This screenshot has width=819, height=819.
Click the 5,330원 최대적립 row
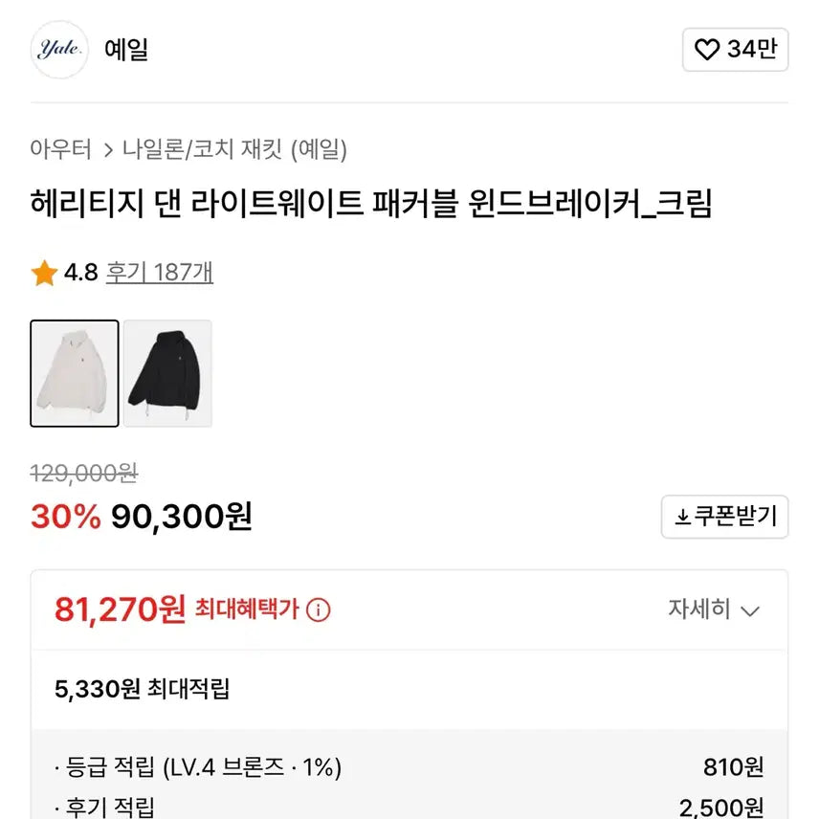[x=142, y=688]
